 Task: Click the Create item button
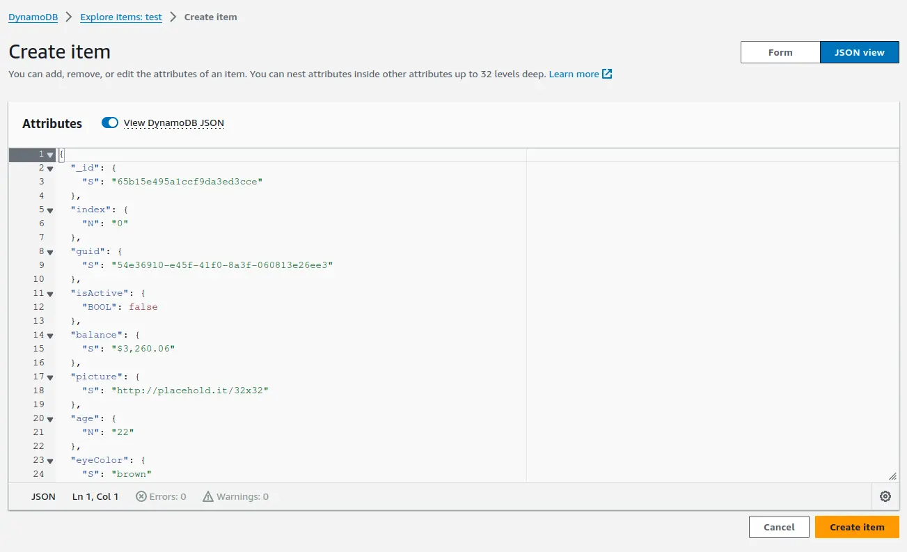(x=856, y=527)
